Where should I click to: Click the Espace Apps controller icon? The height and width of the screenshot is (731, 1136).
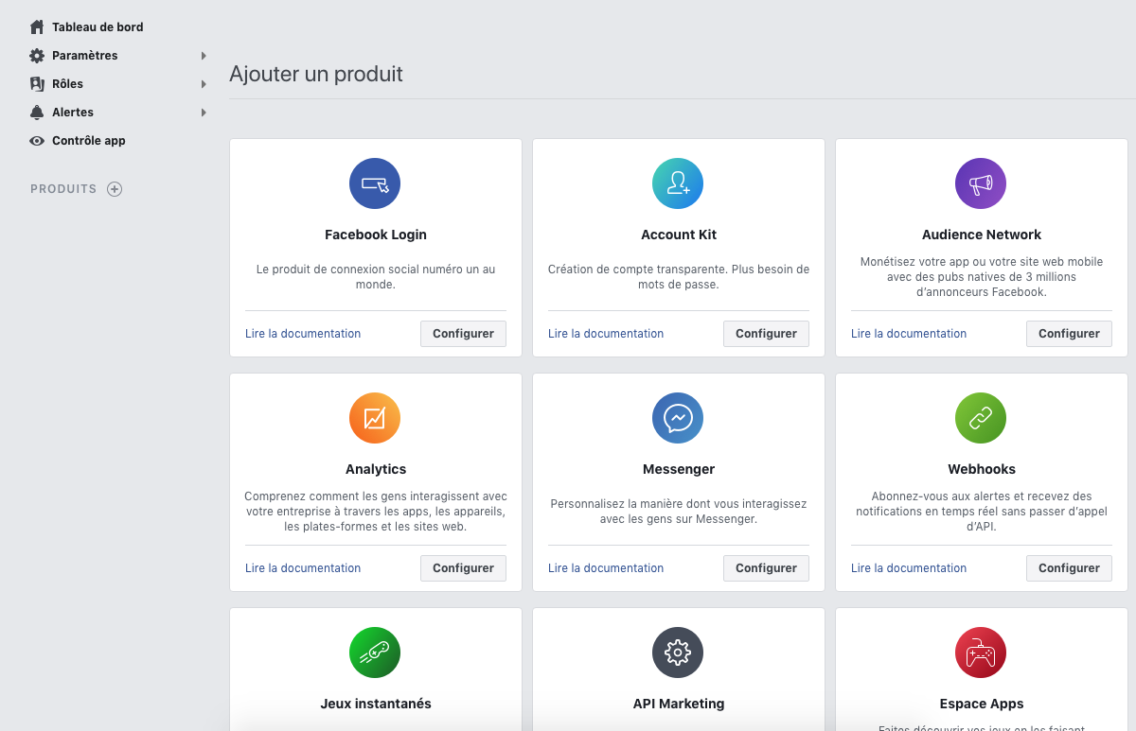981,653
